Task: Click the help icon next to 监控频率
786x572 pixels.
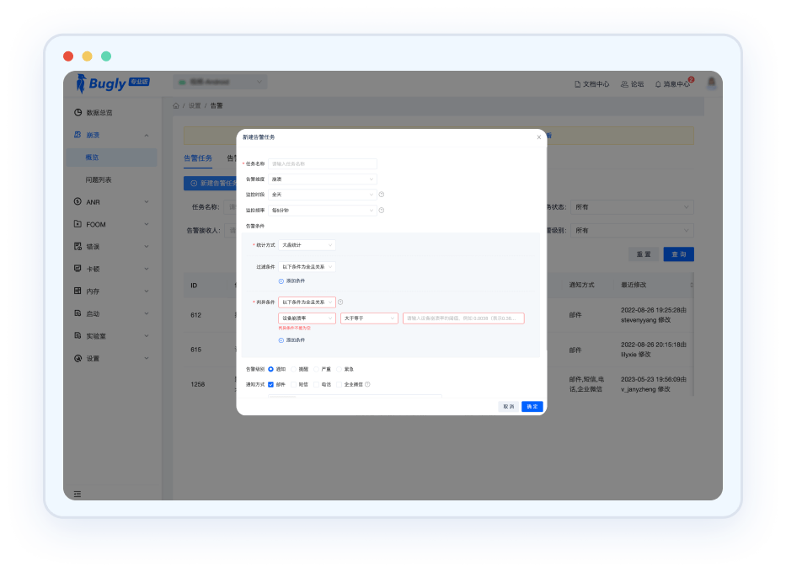Action: tap(382, 210)
